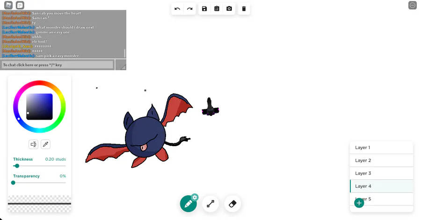Viewport: 421px width, 220px height.
Task: Open the pencil tool settings gear
Action: pyautogui.click(x=195, y=198)
